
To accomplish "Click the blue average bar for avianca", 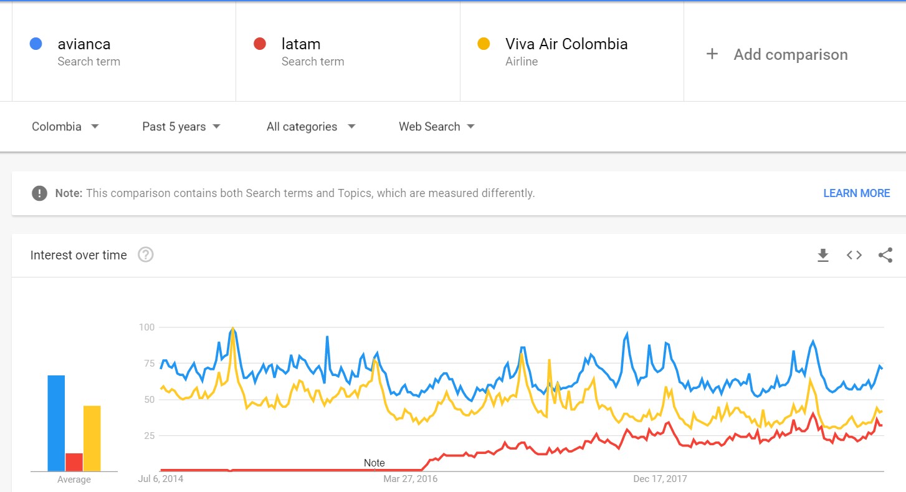I will (x=56, y=423).
